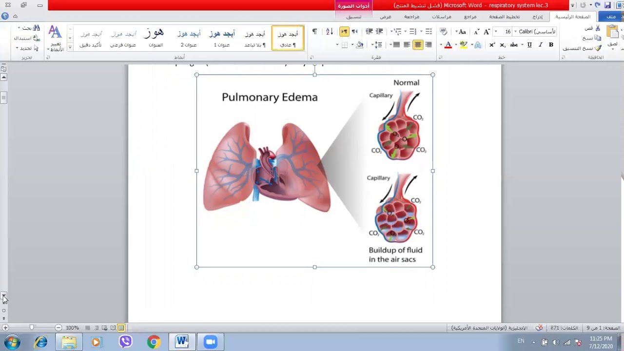The width and height of the screenshot is (624, 351).
Task: Open Text Effects glowing A icon
Action: [x=478, y=45]
